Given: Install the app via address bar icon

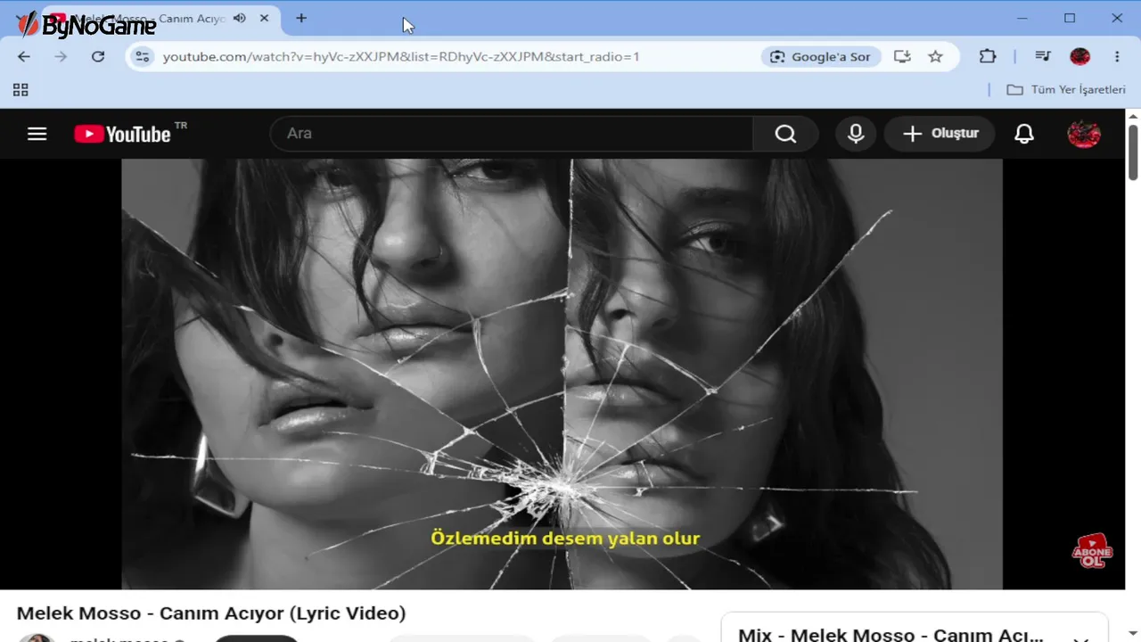Looking at the screenshot, I should pyautogui.click(x=902, y=56).
